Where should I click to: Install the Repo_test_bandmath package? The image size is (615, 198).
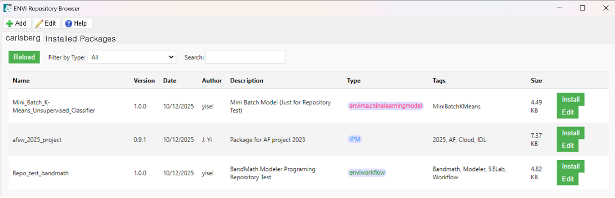571,167
